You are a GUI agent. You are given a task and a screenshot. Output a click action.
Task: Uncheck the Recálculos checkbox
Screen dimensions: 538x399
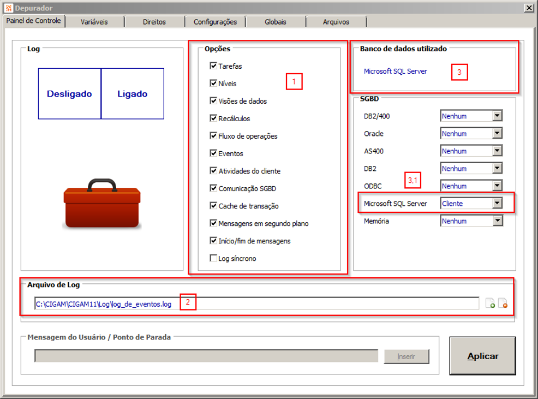pyautogui.click(x=213, y=118)
